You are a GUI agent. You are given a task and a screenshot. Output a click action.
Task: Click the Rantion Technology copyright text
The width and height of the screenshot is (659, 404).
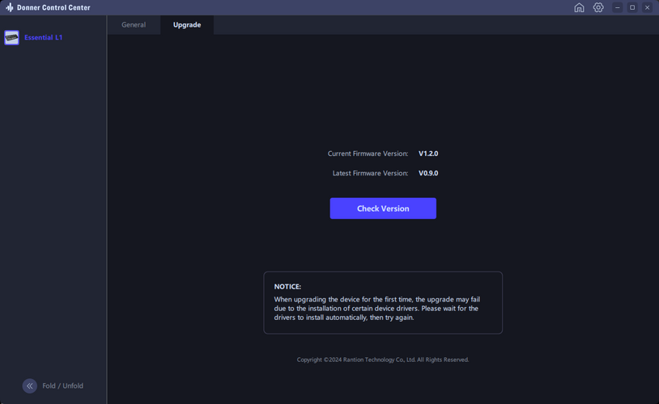click(x=383, y=360)
